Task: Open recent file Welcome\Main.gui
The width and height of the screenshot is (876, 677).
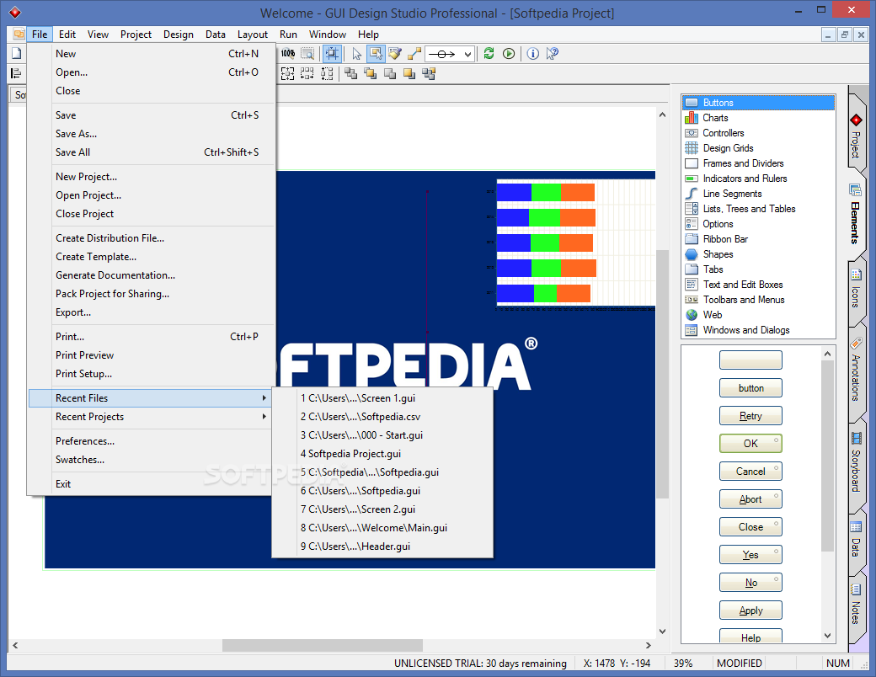Action: pos(382,528)
